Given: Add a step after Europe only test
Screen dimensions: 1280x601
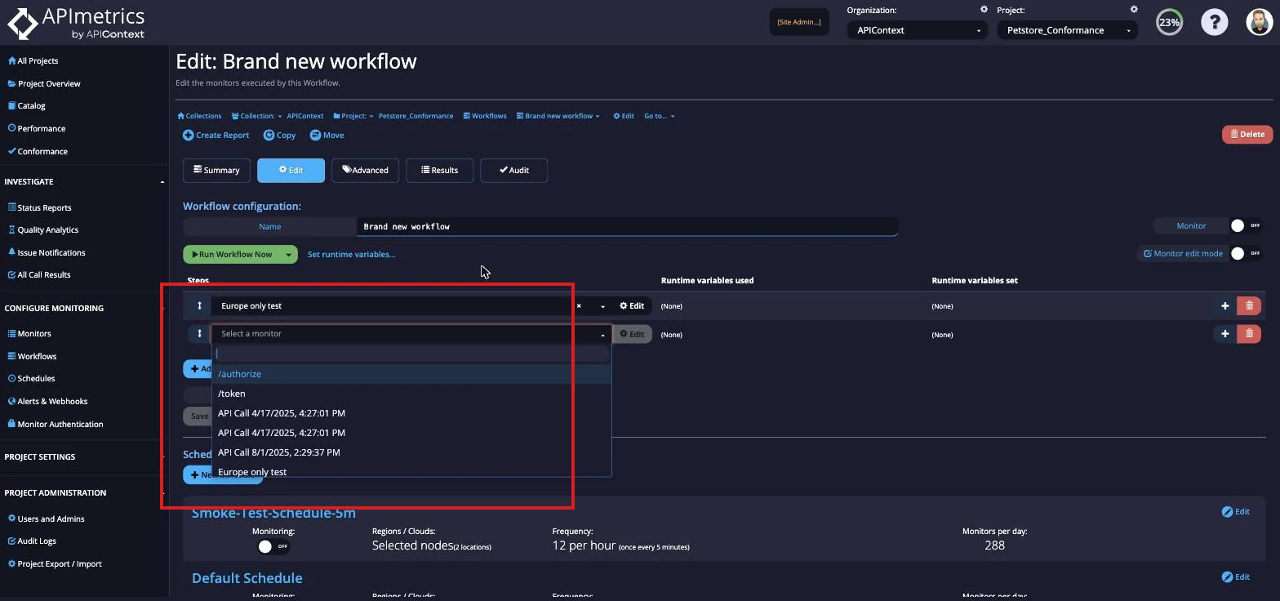Looking at the screenshot, I should (x=1224, y=305).
